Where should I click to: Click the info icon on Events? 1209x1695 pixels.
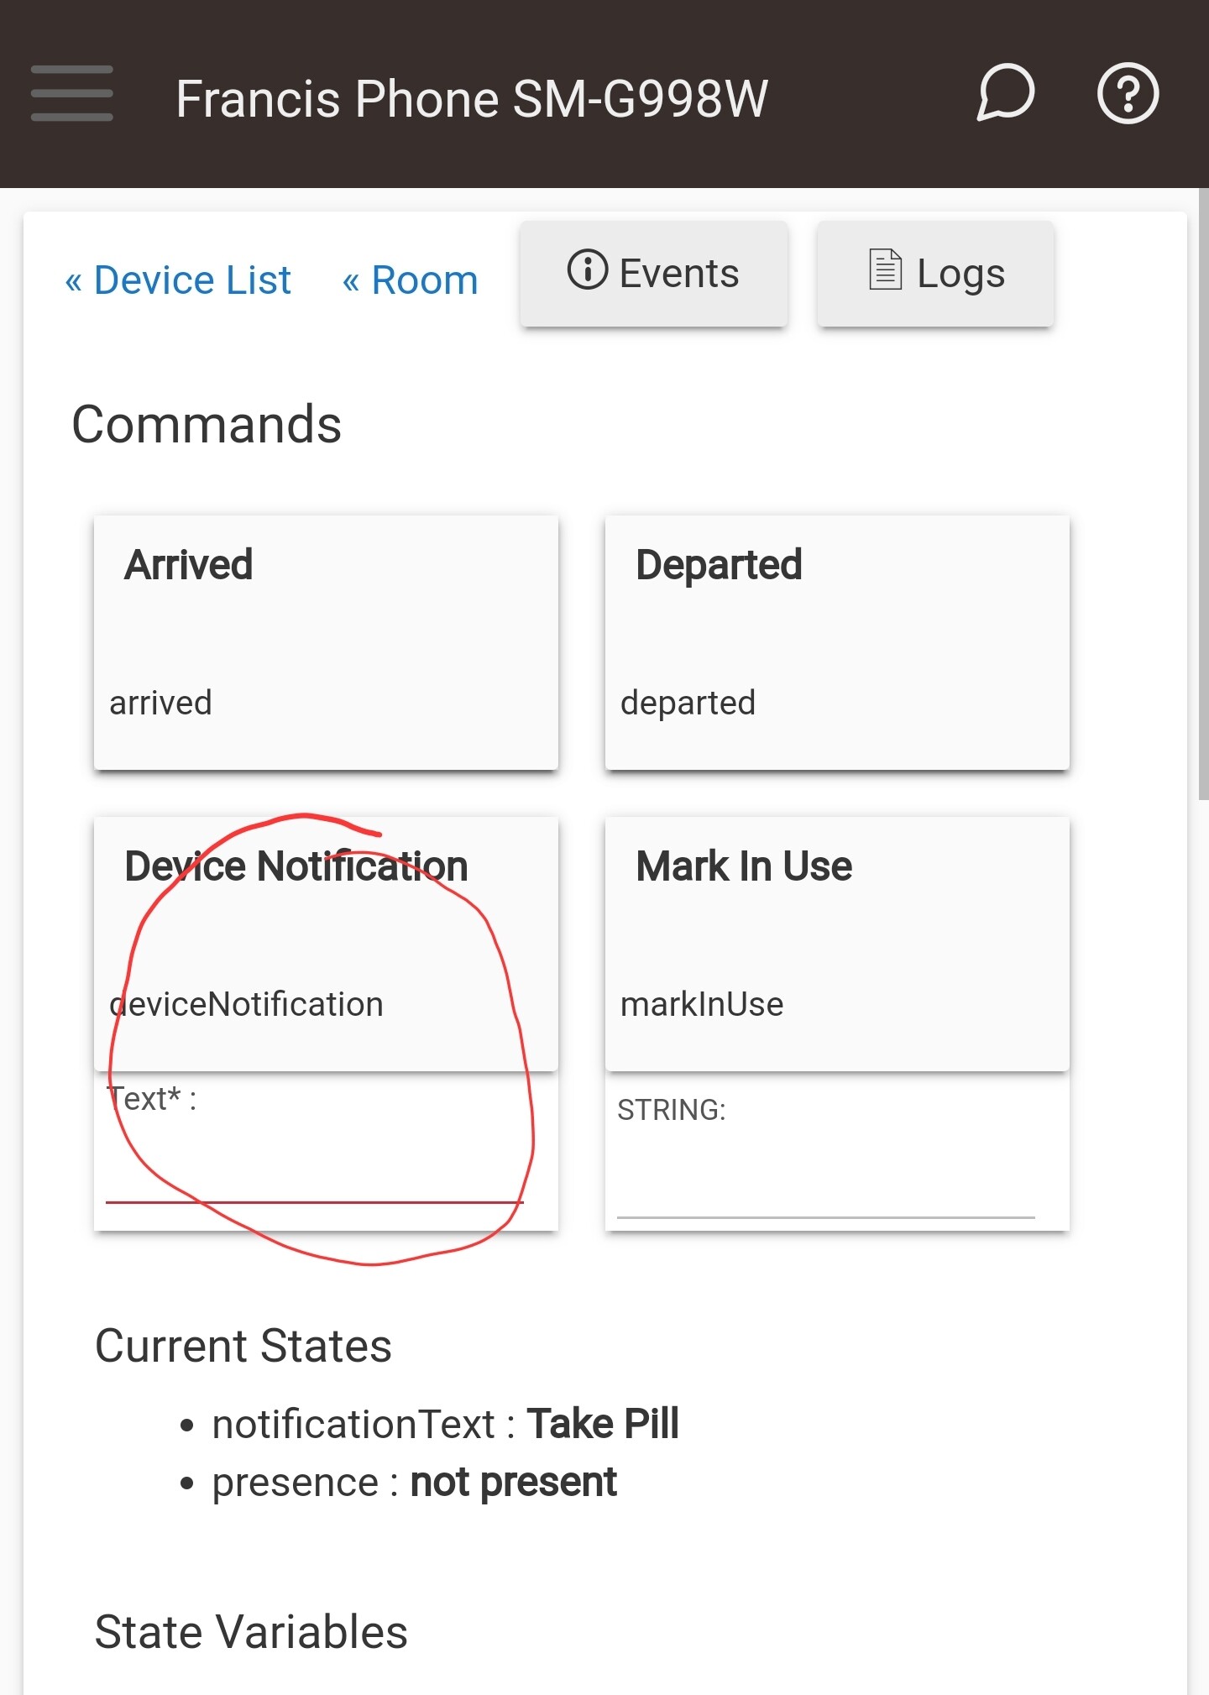(x=587, y=270)
